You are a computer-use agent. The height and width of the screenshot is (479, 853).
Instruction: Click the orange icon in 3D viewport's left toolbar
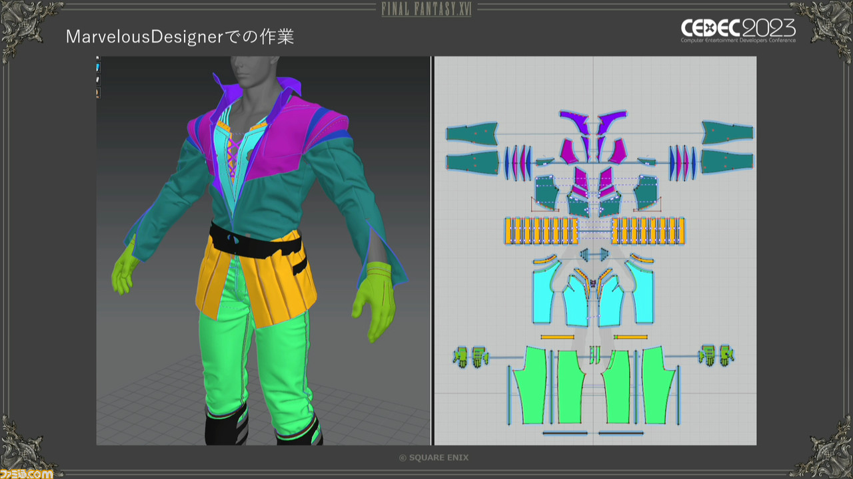click(x=98, y=93)
